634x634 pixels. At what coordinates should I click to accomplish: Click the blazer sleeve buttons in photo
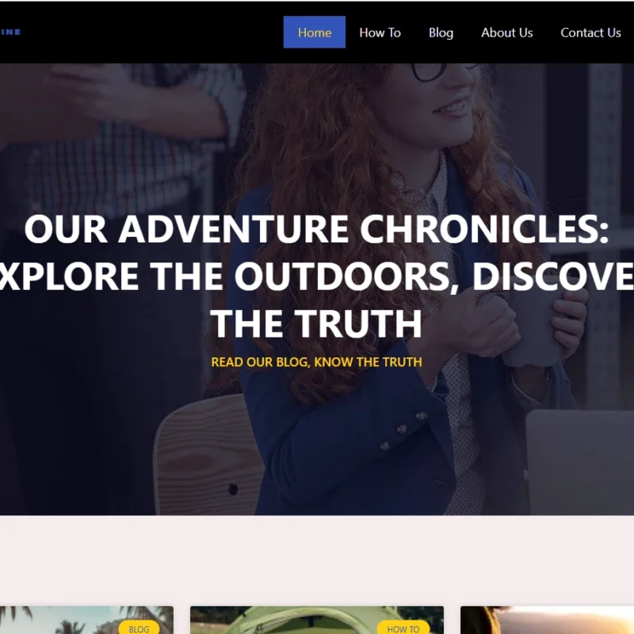[x=403, y=430]
